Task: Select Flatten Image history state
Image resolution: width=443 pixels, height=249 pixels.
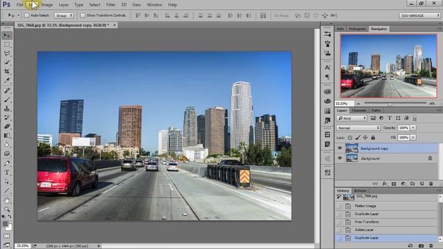Action: [386, 206]
